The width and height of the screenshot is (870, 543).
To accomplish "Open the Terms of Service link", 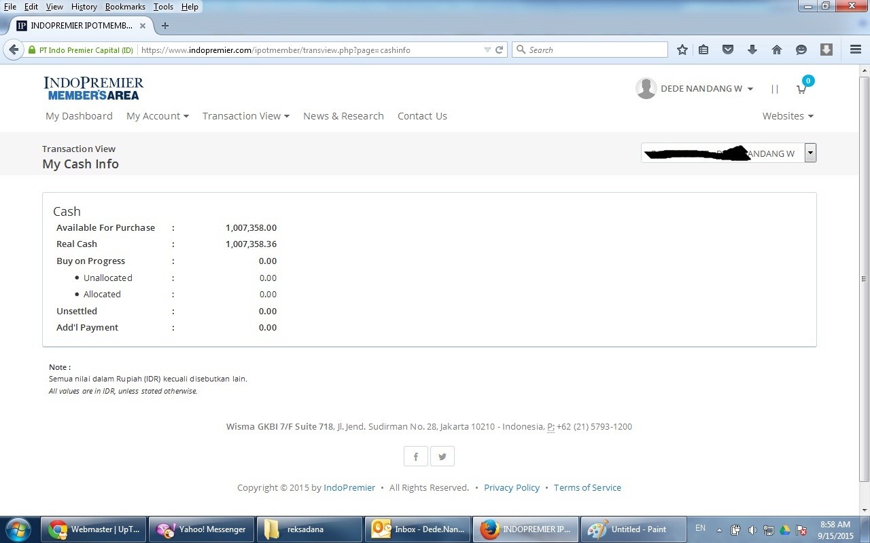I will point(587,487).
